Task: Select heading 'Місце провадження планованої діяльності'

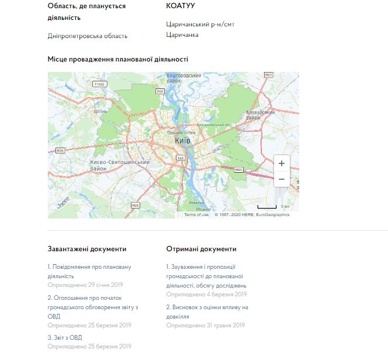Action: coord(118,59)
